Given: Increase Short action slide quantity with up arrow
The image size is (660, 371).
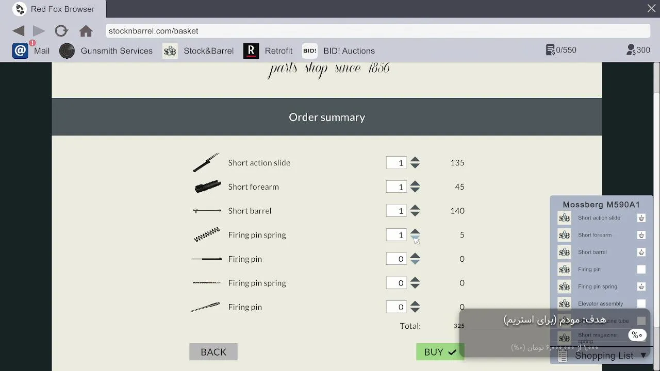Looking at the screenshot, I should coord(415,159).
